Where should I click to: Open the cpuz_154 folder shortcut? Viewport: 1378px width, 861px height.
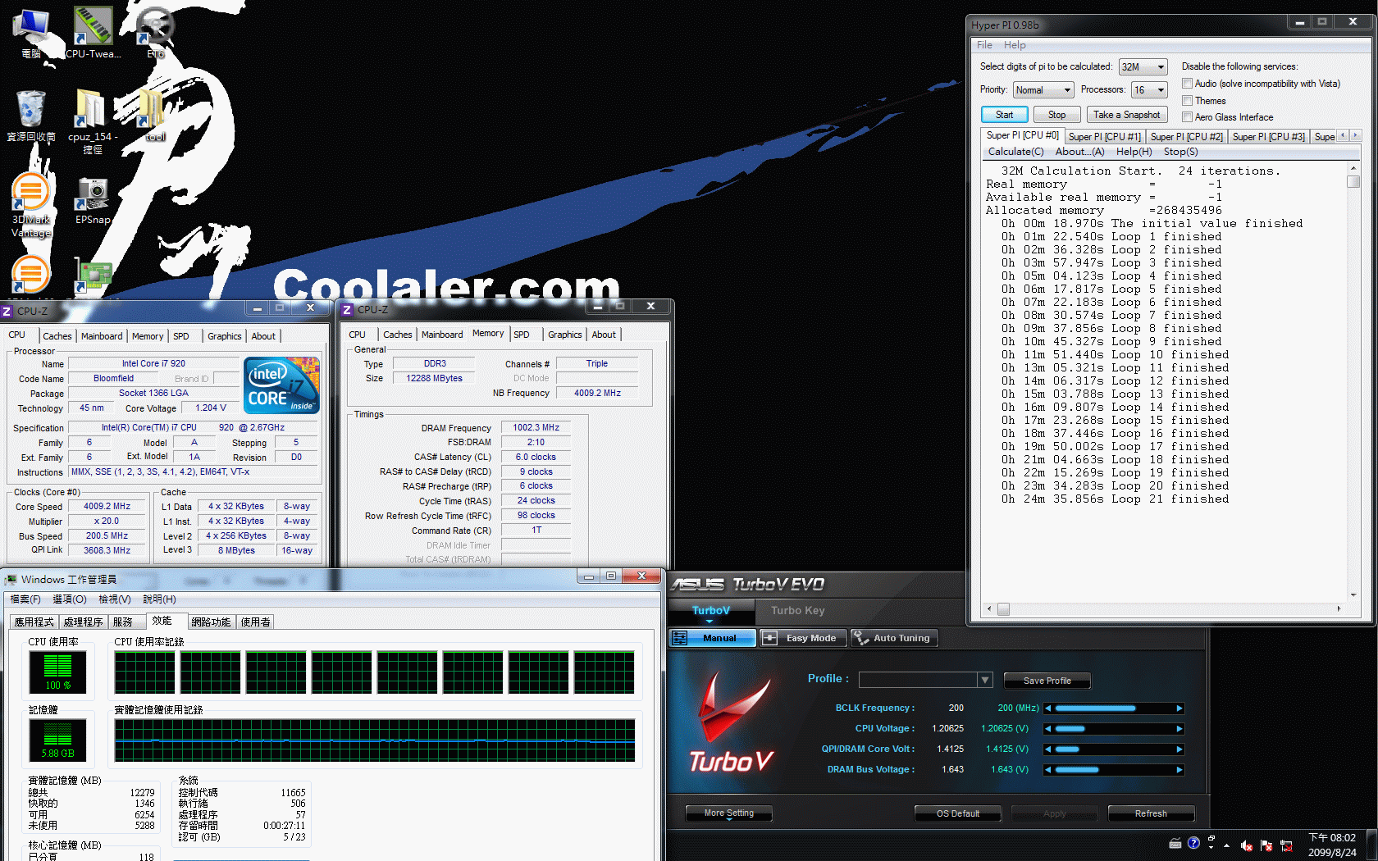[x=92, y=120]
